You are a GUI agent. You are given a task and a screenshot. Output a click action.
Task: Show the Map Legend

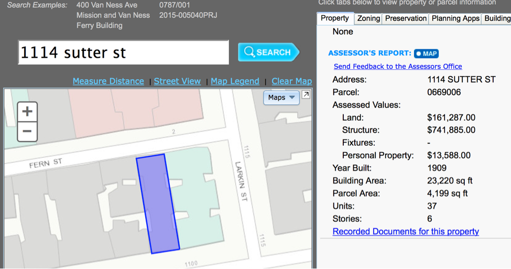pyautogui.click(x=235, y=81)
